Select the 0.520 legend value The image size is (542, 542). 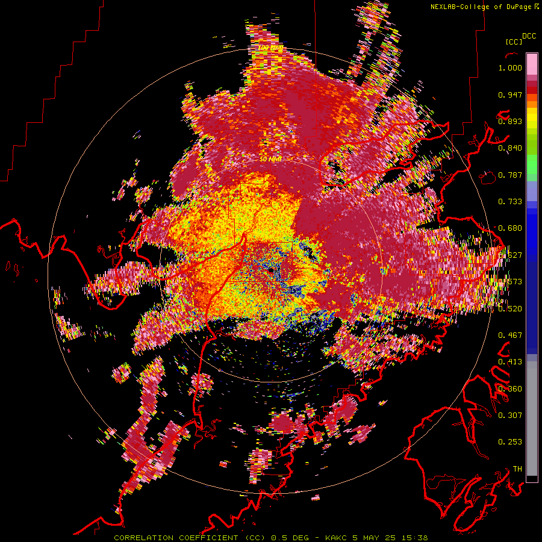[510, 308]
